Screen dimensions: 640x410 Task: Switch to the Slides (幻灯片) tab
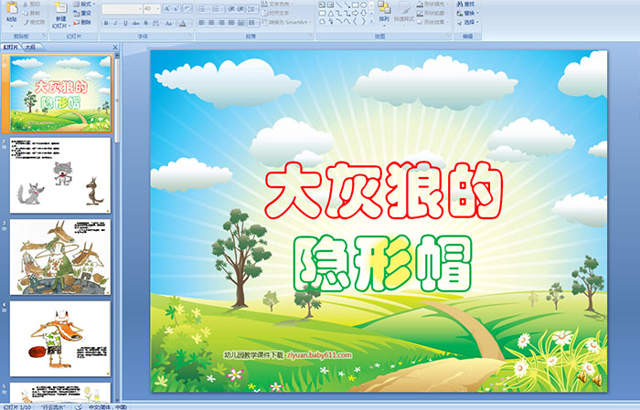[11, 46]
